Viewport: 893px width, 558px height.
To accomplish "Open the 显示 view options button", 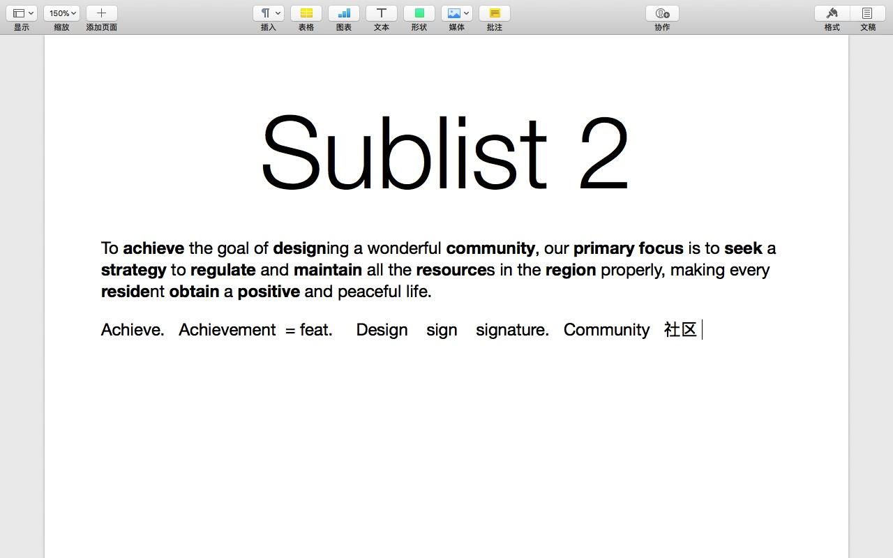I will tap(22, 13).
